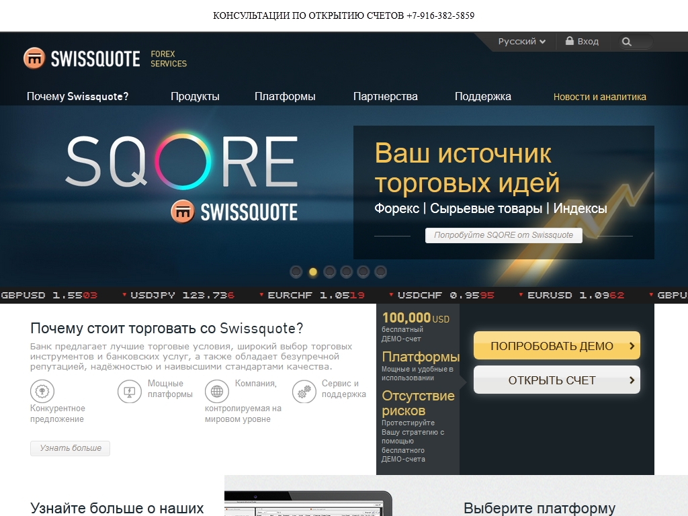Click the lock icon beside Вход
Screen dimensions: 688x516
570,41
